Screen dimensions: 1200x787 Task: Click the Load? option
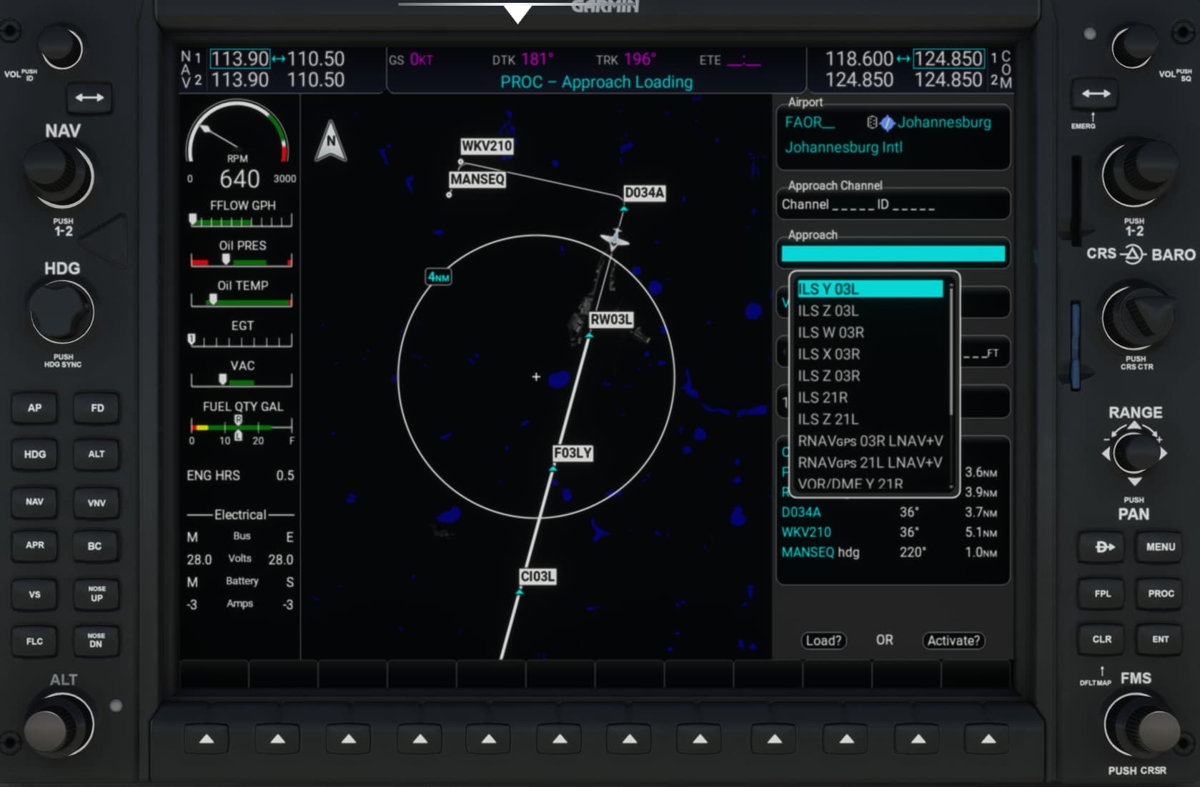(823, 640)
